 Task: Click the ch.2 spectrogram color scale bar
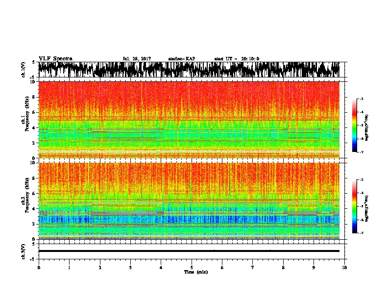(354, 206)
